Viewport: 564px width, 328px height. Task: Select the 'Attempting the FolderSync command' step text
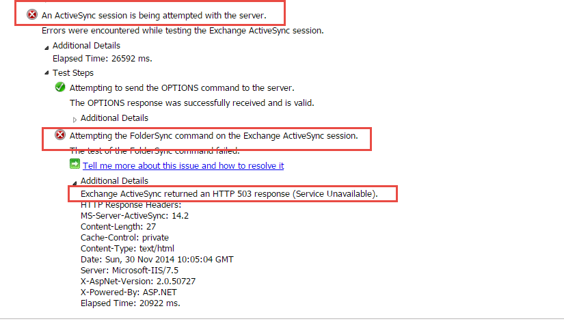(214, 136)
